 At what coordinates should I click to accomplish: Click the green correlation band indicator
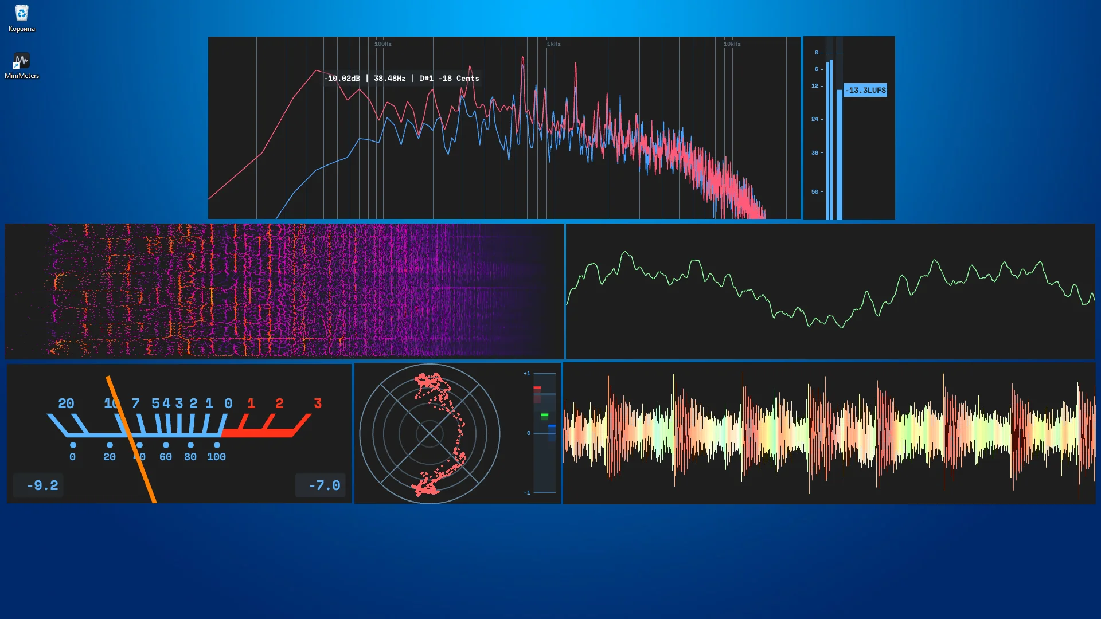tap(544, 416)
